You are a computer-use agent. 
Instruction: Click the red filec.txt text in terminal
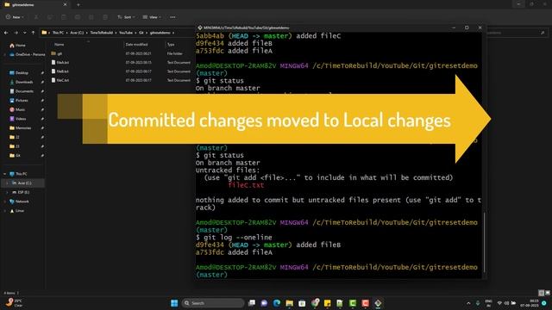(x=246, y=185)
